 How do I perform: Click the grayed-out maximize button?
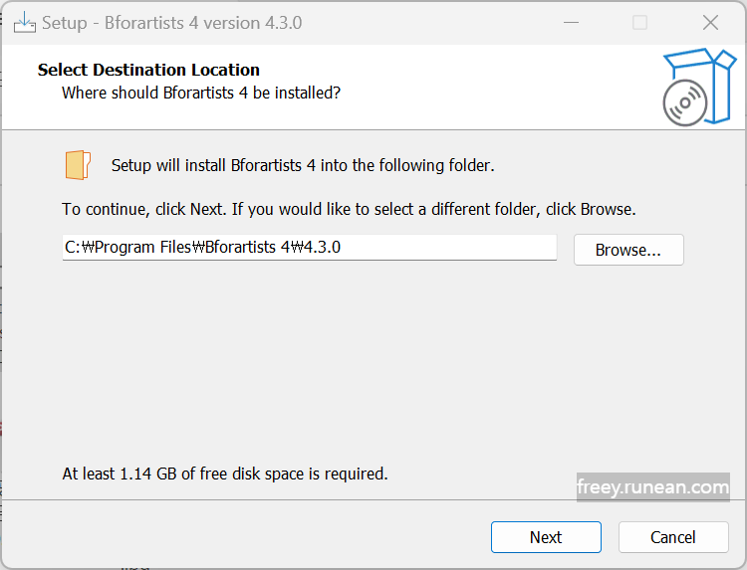tap(639, 22)
